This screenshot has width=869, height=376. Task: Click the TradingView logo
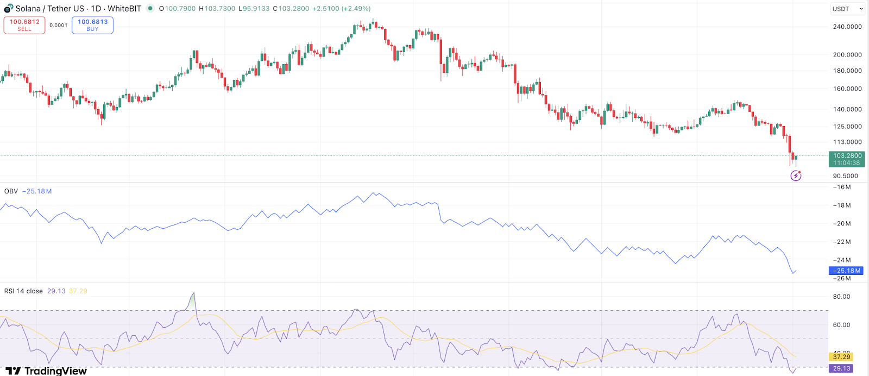[46, 371]
